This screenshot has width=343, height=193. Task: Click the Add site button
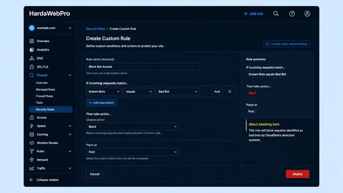point(253,13)
